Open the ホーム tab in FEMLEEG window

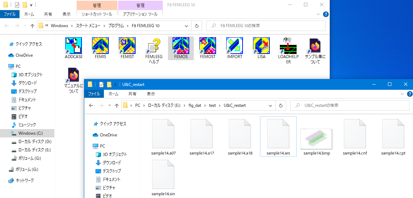tap(29, 14)
